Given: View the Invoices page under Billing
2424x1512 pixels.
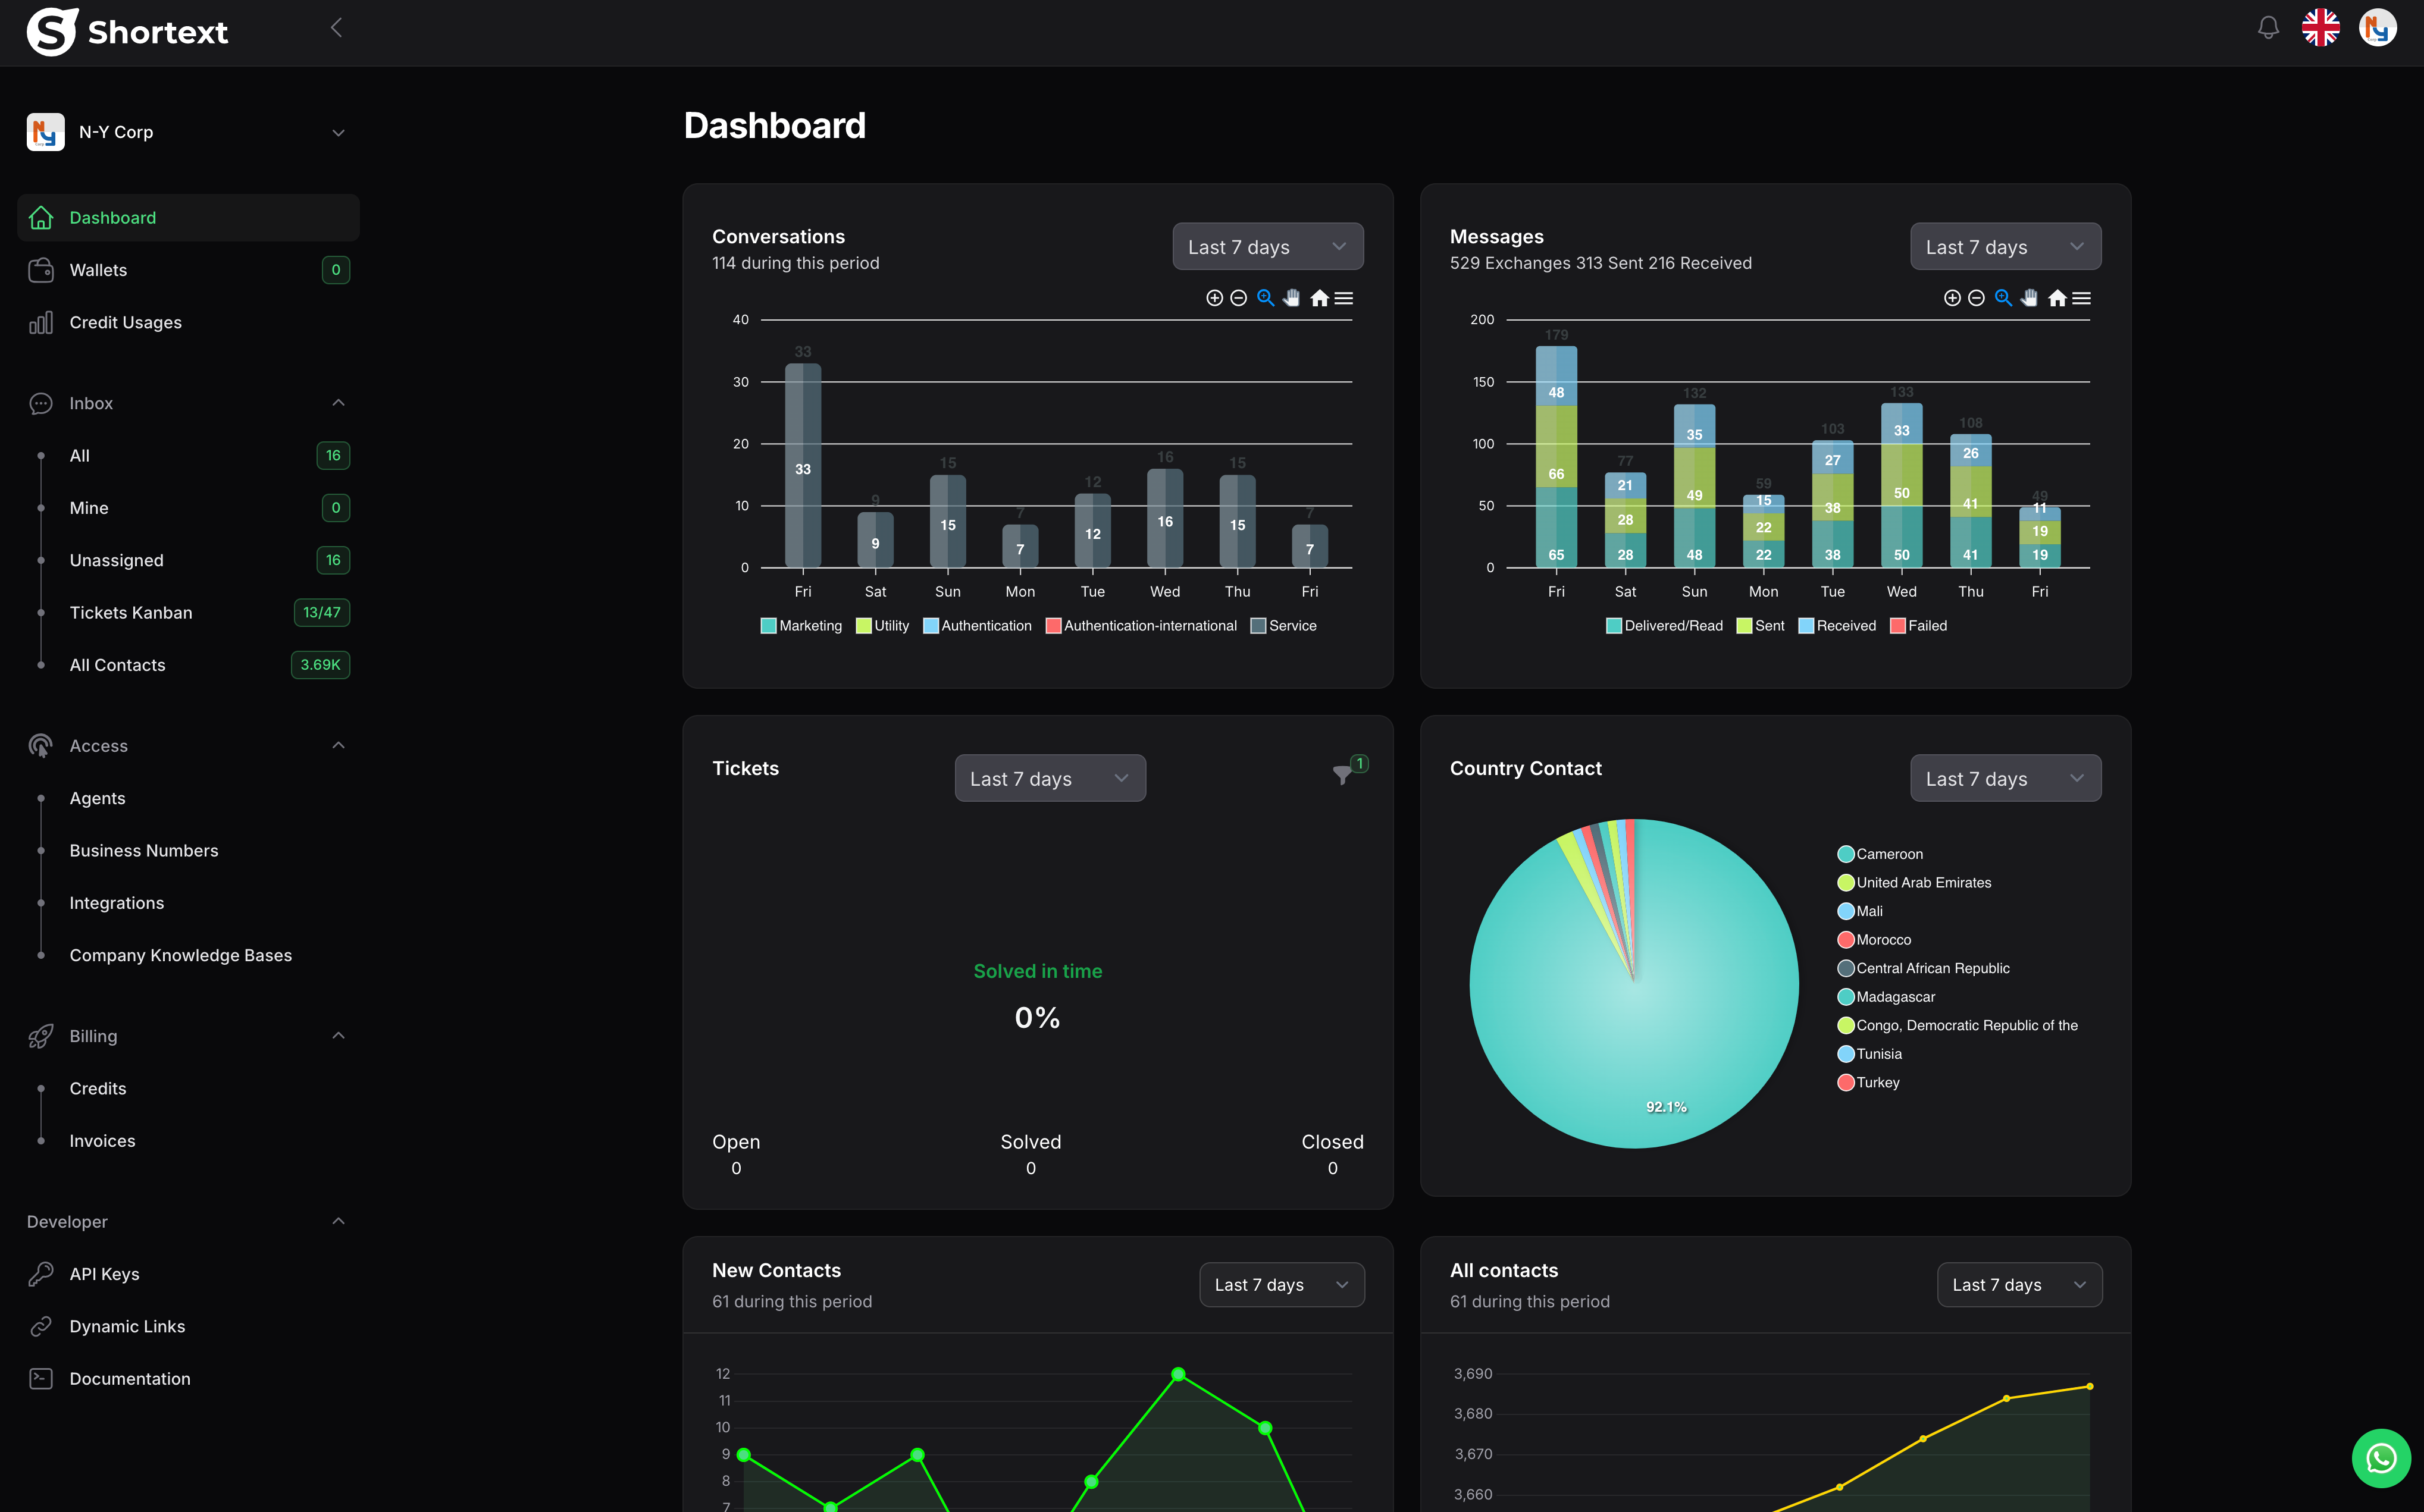Looking at the screenshot, I should pos(102,1140).
